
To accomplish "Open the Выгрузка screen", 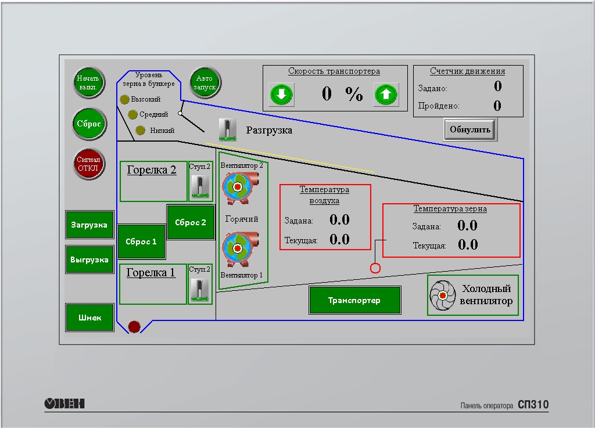I will point(89,259).
